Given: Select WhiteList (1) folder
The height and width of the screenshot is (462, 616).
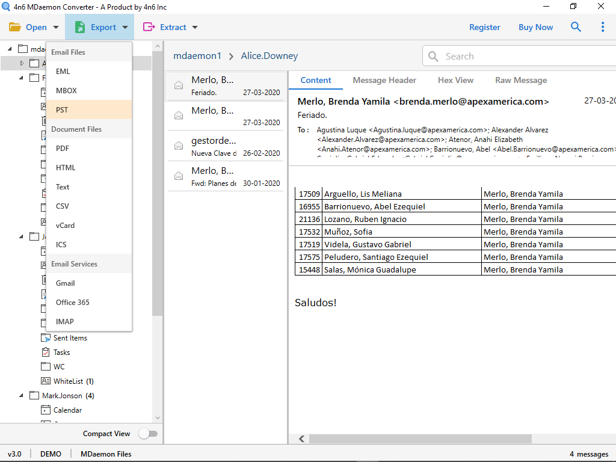Looking at the screenshot, I should click(73, 381).
